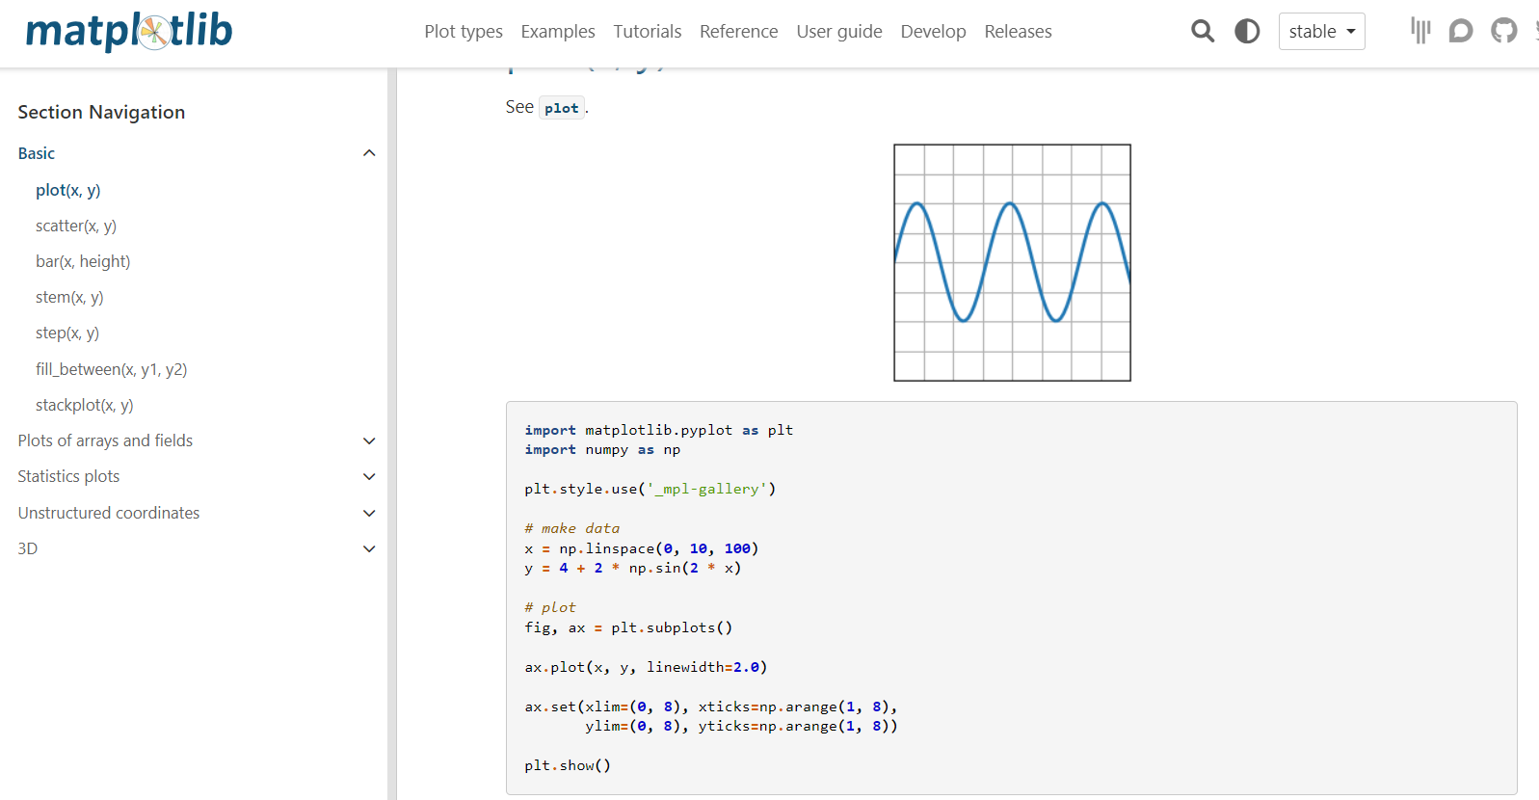Click the matplotlib logo
The height and width of the screenshot is (800, 1539).
(129, 31)
